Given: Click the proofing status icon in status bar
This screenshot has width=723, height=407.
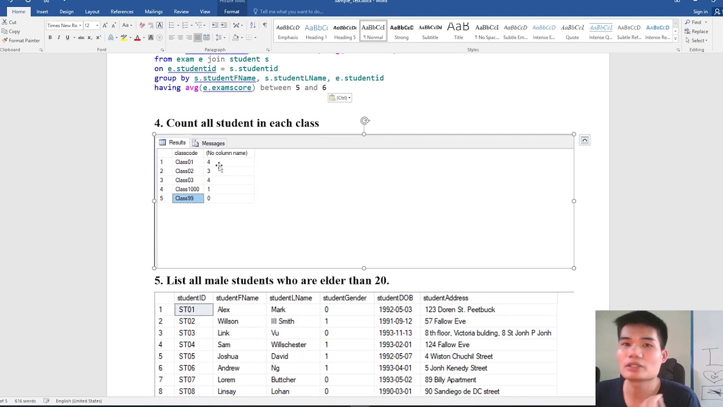Looking at the screenshot, I should [x=46, y=401].
